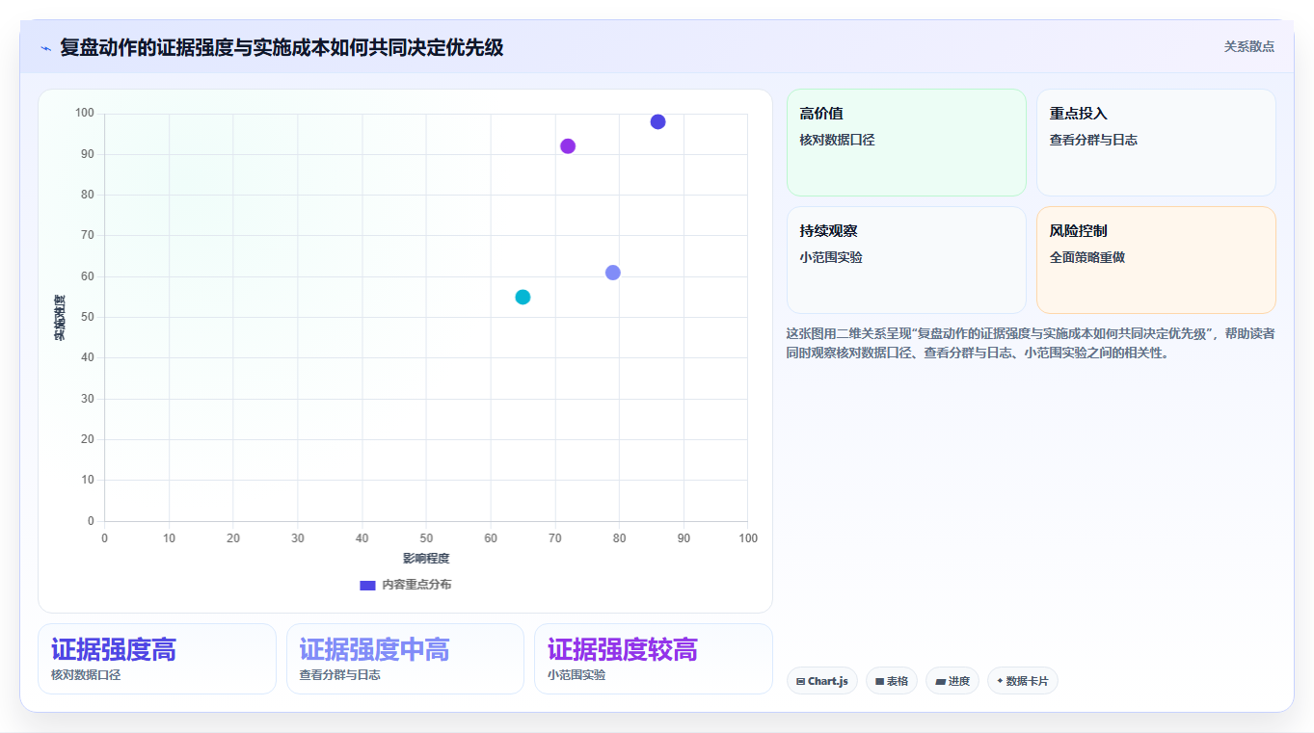The height and width of the screenshot is (733, 1314).
Task: Click the main title 复盘动作的证据强度
Action: [282, 47]
